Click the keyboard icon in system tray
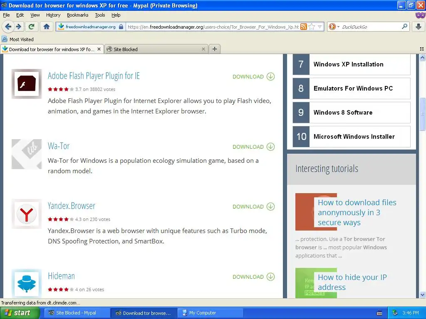This screenshot has width=426, height=319. [x=379, y=313]
